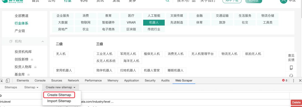Click the DevTools inspect element icon
This screenshot has width=302, height=107.
1,81
